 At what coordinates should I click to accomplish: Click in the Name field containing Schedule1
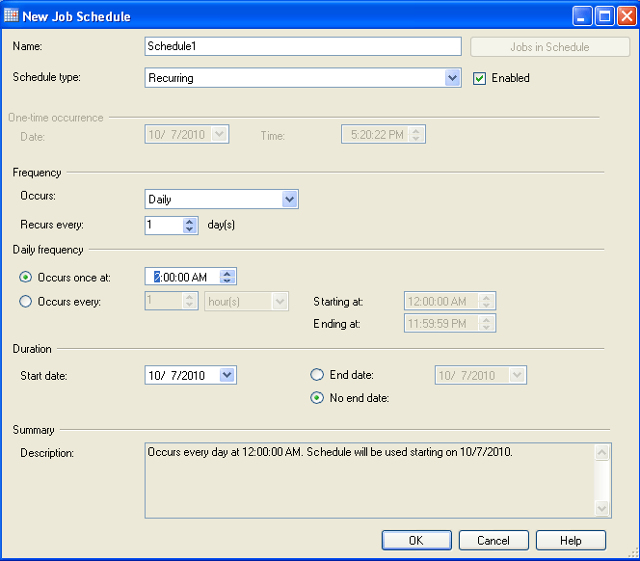(303, 46)
